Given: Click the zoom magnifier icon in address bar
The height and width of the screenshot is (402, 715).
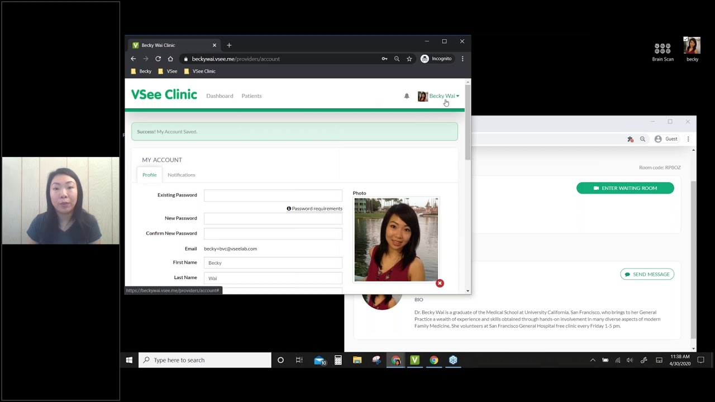Looking at the screenshot, I should click(397, 59).
